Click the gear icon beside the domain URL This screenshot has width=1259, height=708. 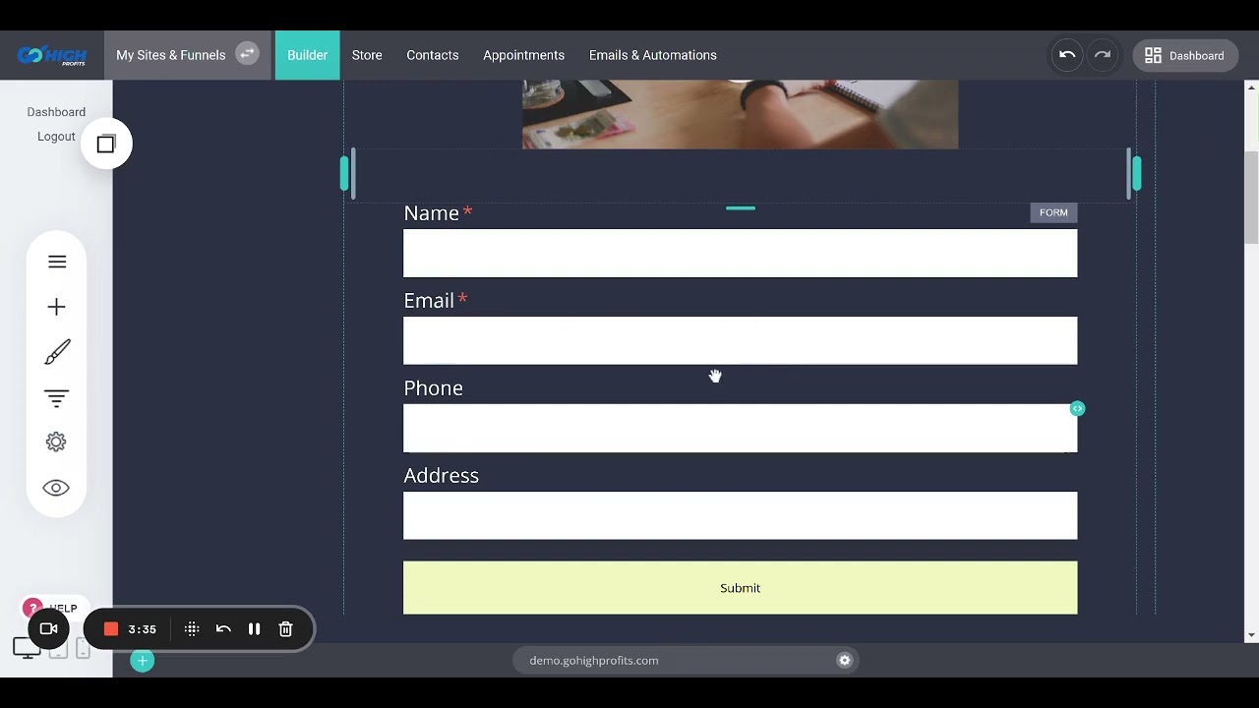(844, 661)
